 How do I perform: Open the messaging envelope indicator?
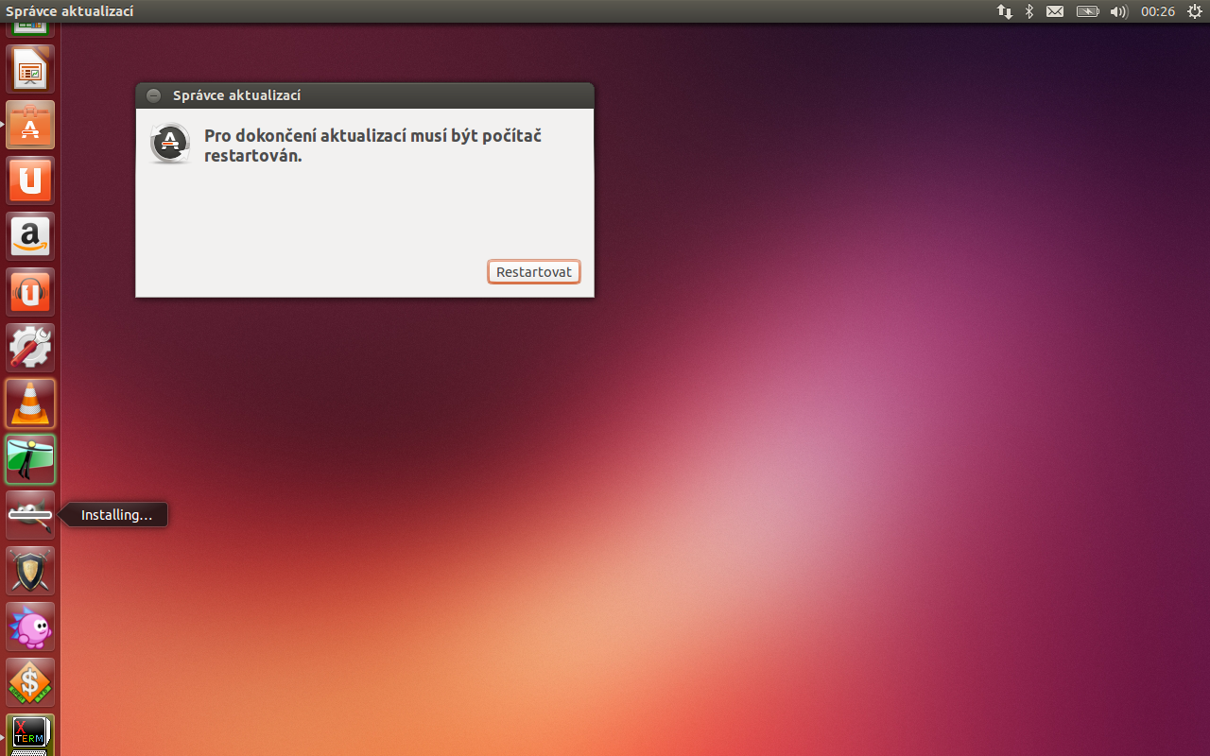coord(1055,11)
